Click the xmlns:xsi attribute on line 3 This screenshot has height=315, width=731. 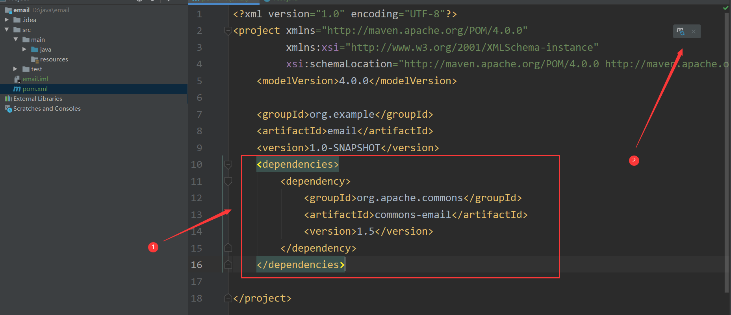click(x=442, y=48)
